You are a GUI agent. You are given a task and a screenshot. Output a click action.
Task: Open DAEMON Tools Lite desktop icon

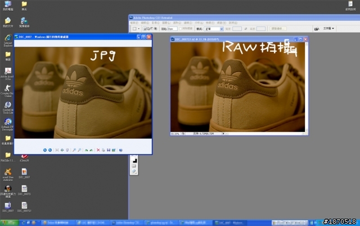[x=8, y=108]
